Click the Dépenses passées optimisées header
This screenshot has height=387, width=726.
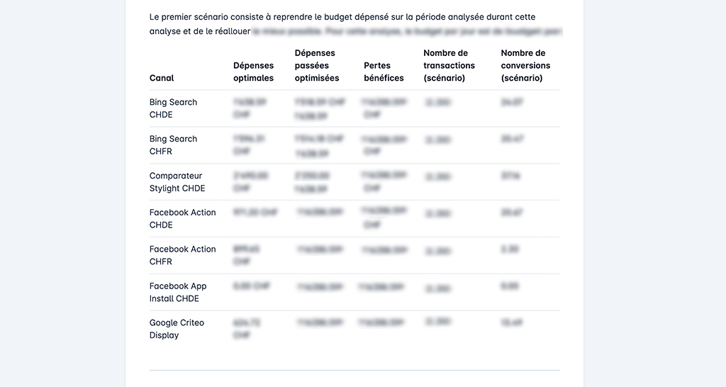pyautogui.click(x=317, y=65)
